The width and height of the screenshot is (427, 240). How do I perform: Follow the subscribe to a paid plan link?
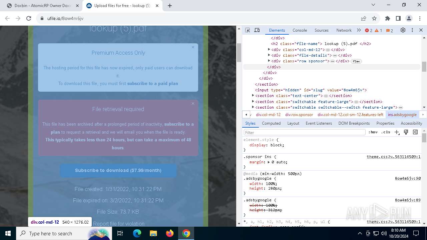tap(152, 83)
